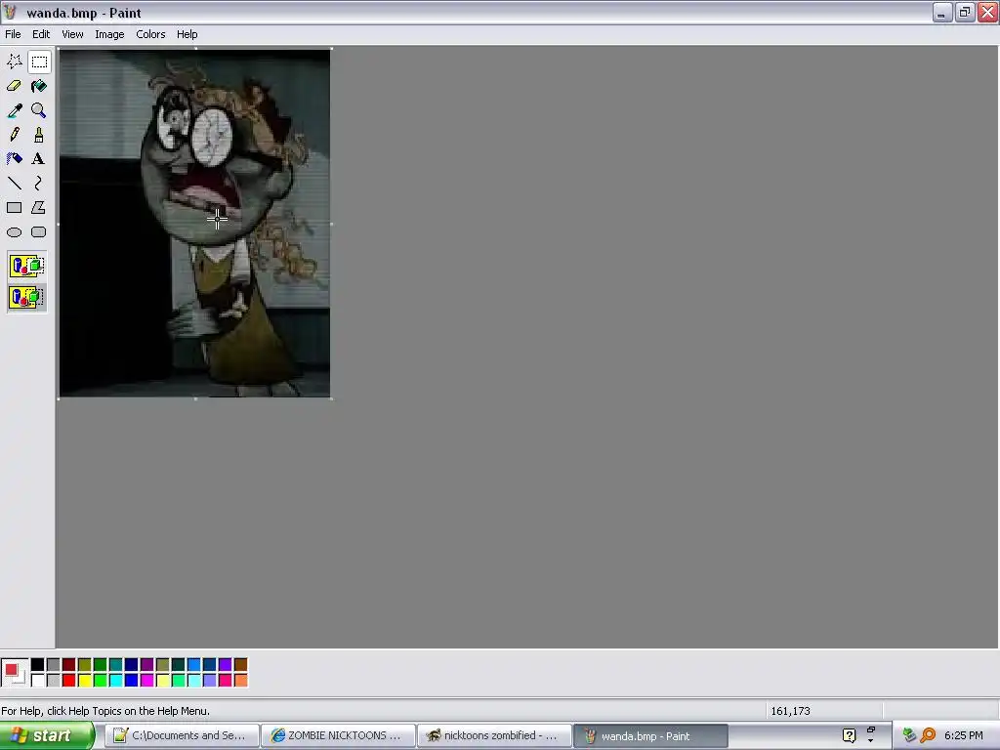Open the Image menu
The height and width of the screenshot is (750, 1000).
(109, 34)
